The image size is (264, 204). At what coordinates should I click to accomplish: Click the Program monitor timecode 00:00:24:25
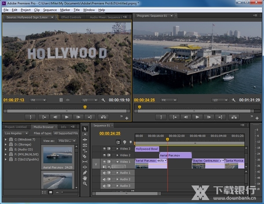pos(145,100)
